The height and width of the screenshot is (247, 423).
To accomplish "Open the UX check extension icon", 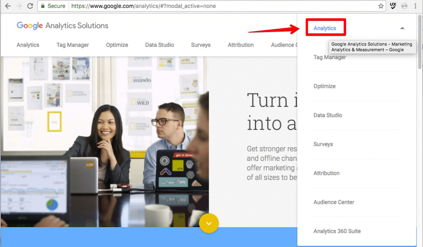I will (393, 6).
